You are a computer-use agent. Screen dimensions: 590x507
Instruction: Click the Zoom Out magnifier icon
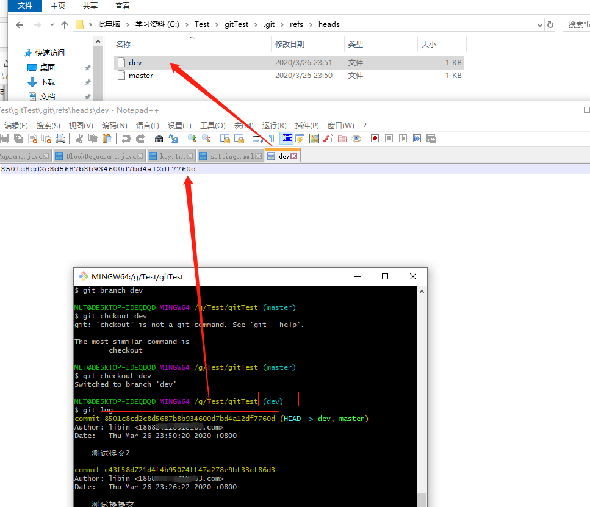[206, 138]
